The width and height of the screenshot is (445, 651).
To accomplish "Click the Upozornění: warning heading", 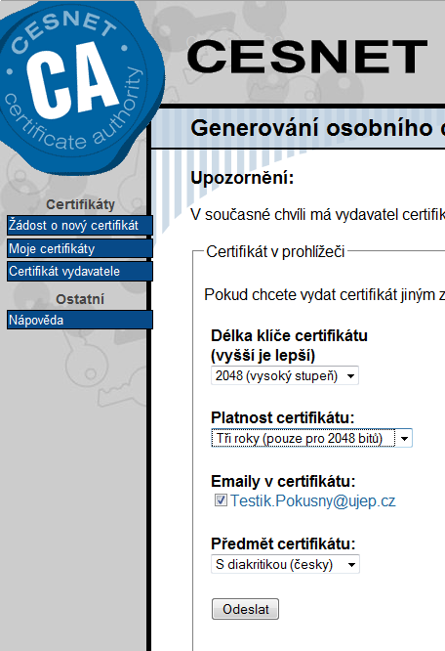I will click(242, 178).
